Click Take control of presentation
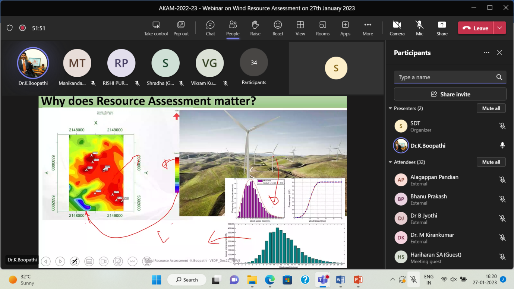 coord(156,28)
